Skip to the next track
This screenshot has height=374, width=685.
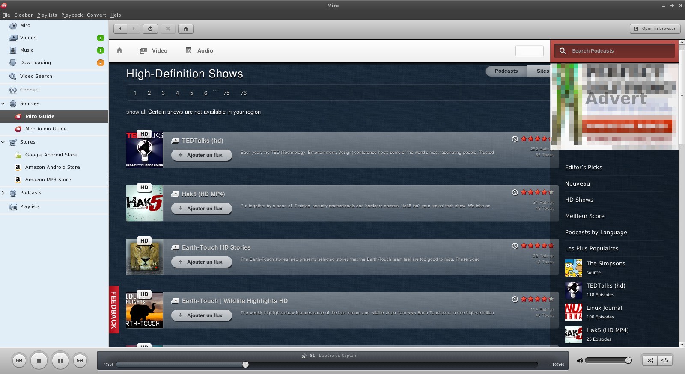(80, 361)
